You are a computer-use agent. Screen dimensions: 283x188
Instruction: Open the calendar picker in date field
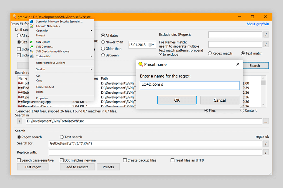(150, 45)
